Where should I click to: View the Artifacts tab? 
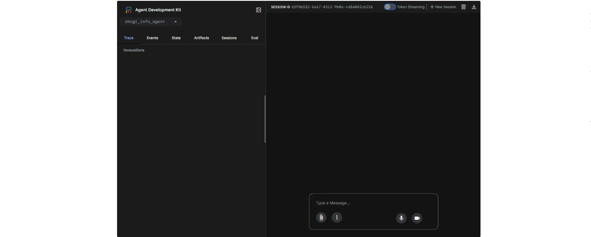201,38
